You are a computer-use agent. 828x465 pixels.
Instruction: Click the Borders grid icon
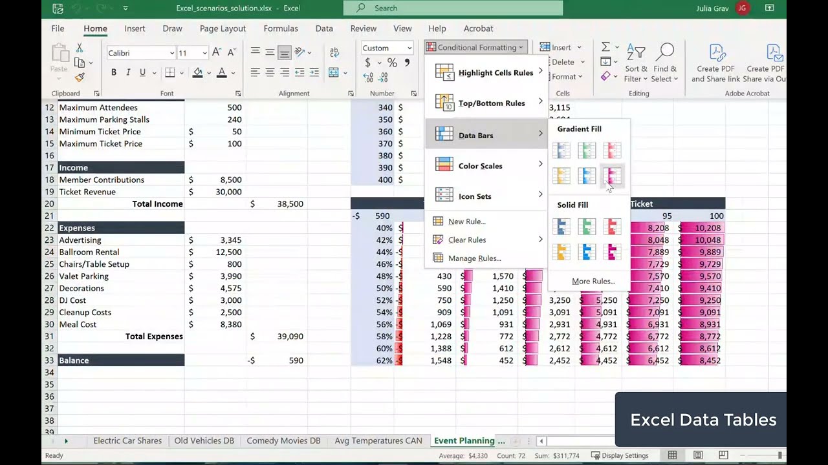[170, 72]
